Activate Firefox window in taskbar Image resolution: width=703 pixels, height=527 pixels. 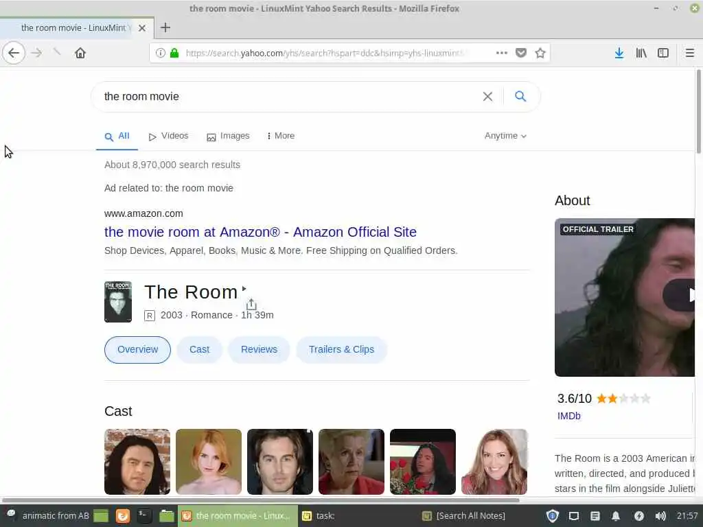(x=238, y=516)
